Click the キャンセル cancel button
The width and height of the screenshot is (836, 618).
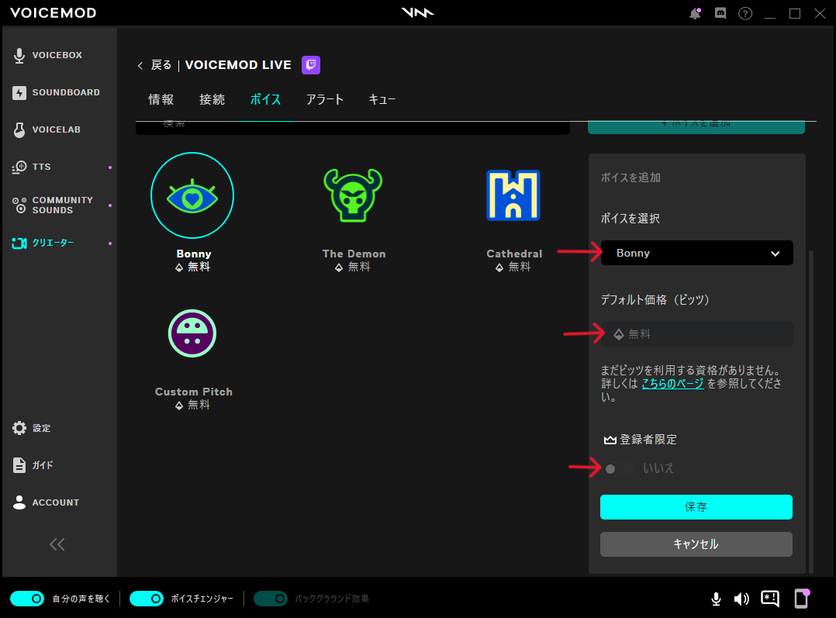pyautogui.click(x=696, y=544)
